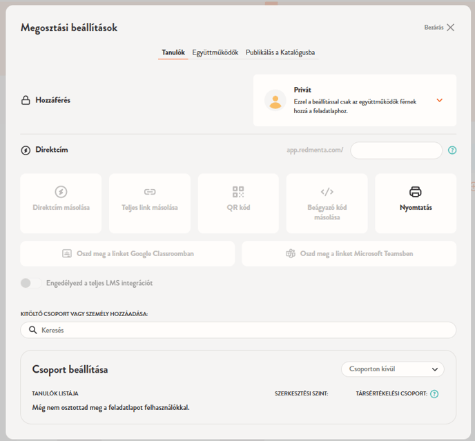Screen dimensions: 475x441
Task: Click help icon next to Direktcím field
Action: 452,150
